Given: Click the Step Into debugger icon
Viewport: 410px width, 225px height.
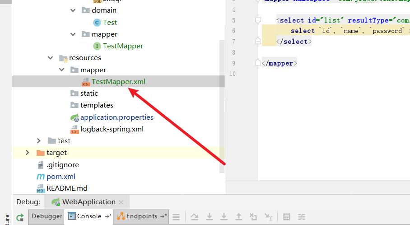Looking at the screenshot, I should [x=210, y=217].
